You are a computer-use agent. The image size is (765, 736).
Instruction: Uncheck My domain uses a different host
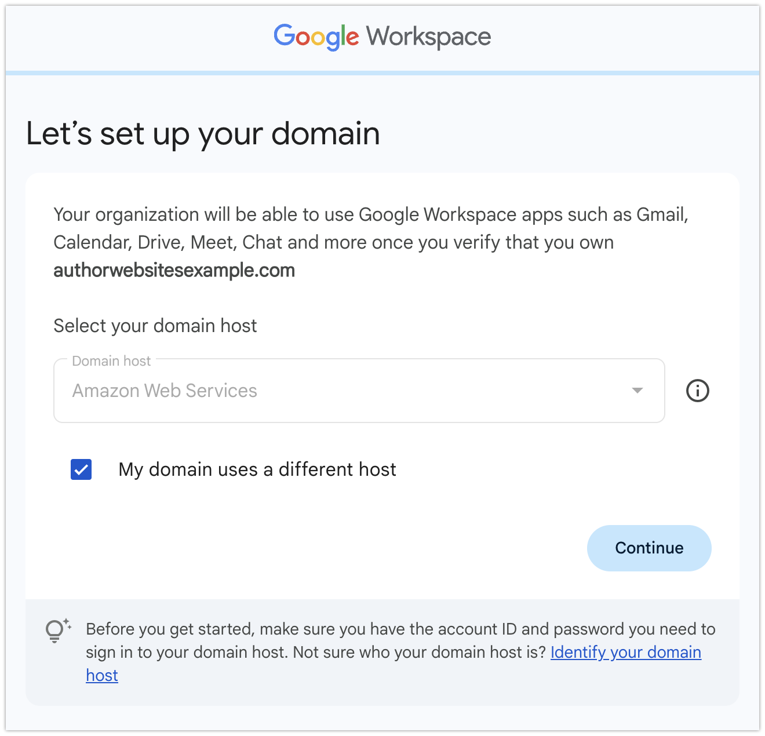[x=81, y=469]
